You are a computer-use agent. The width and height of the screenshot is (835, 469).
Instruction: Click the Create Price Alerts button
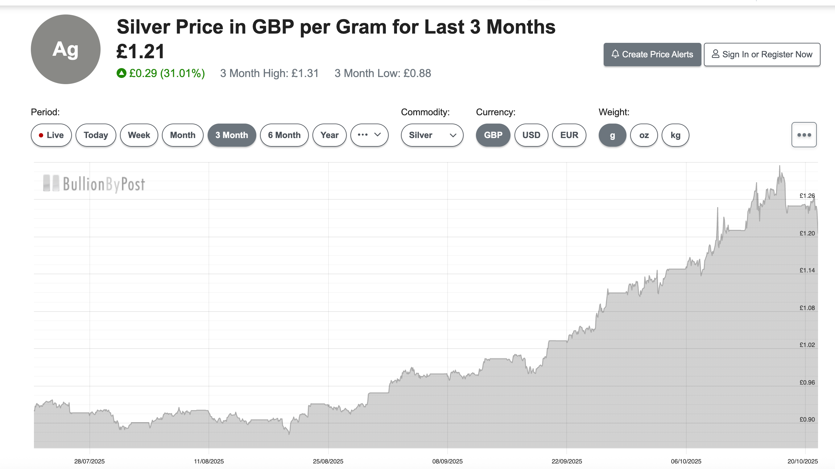[x=652, y=55]
